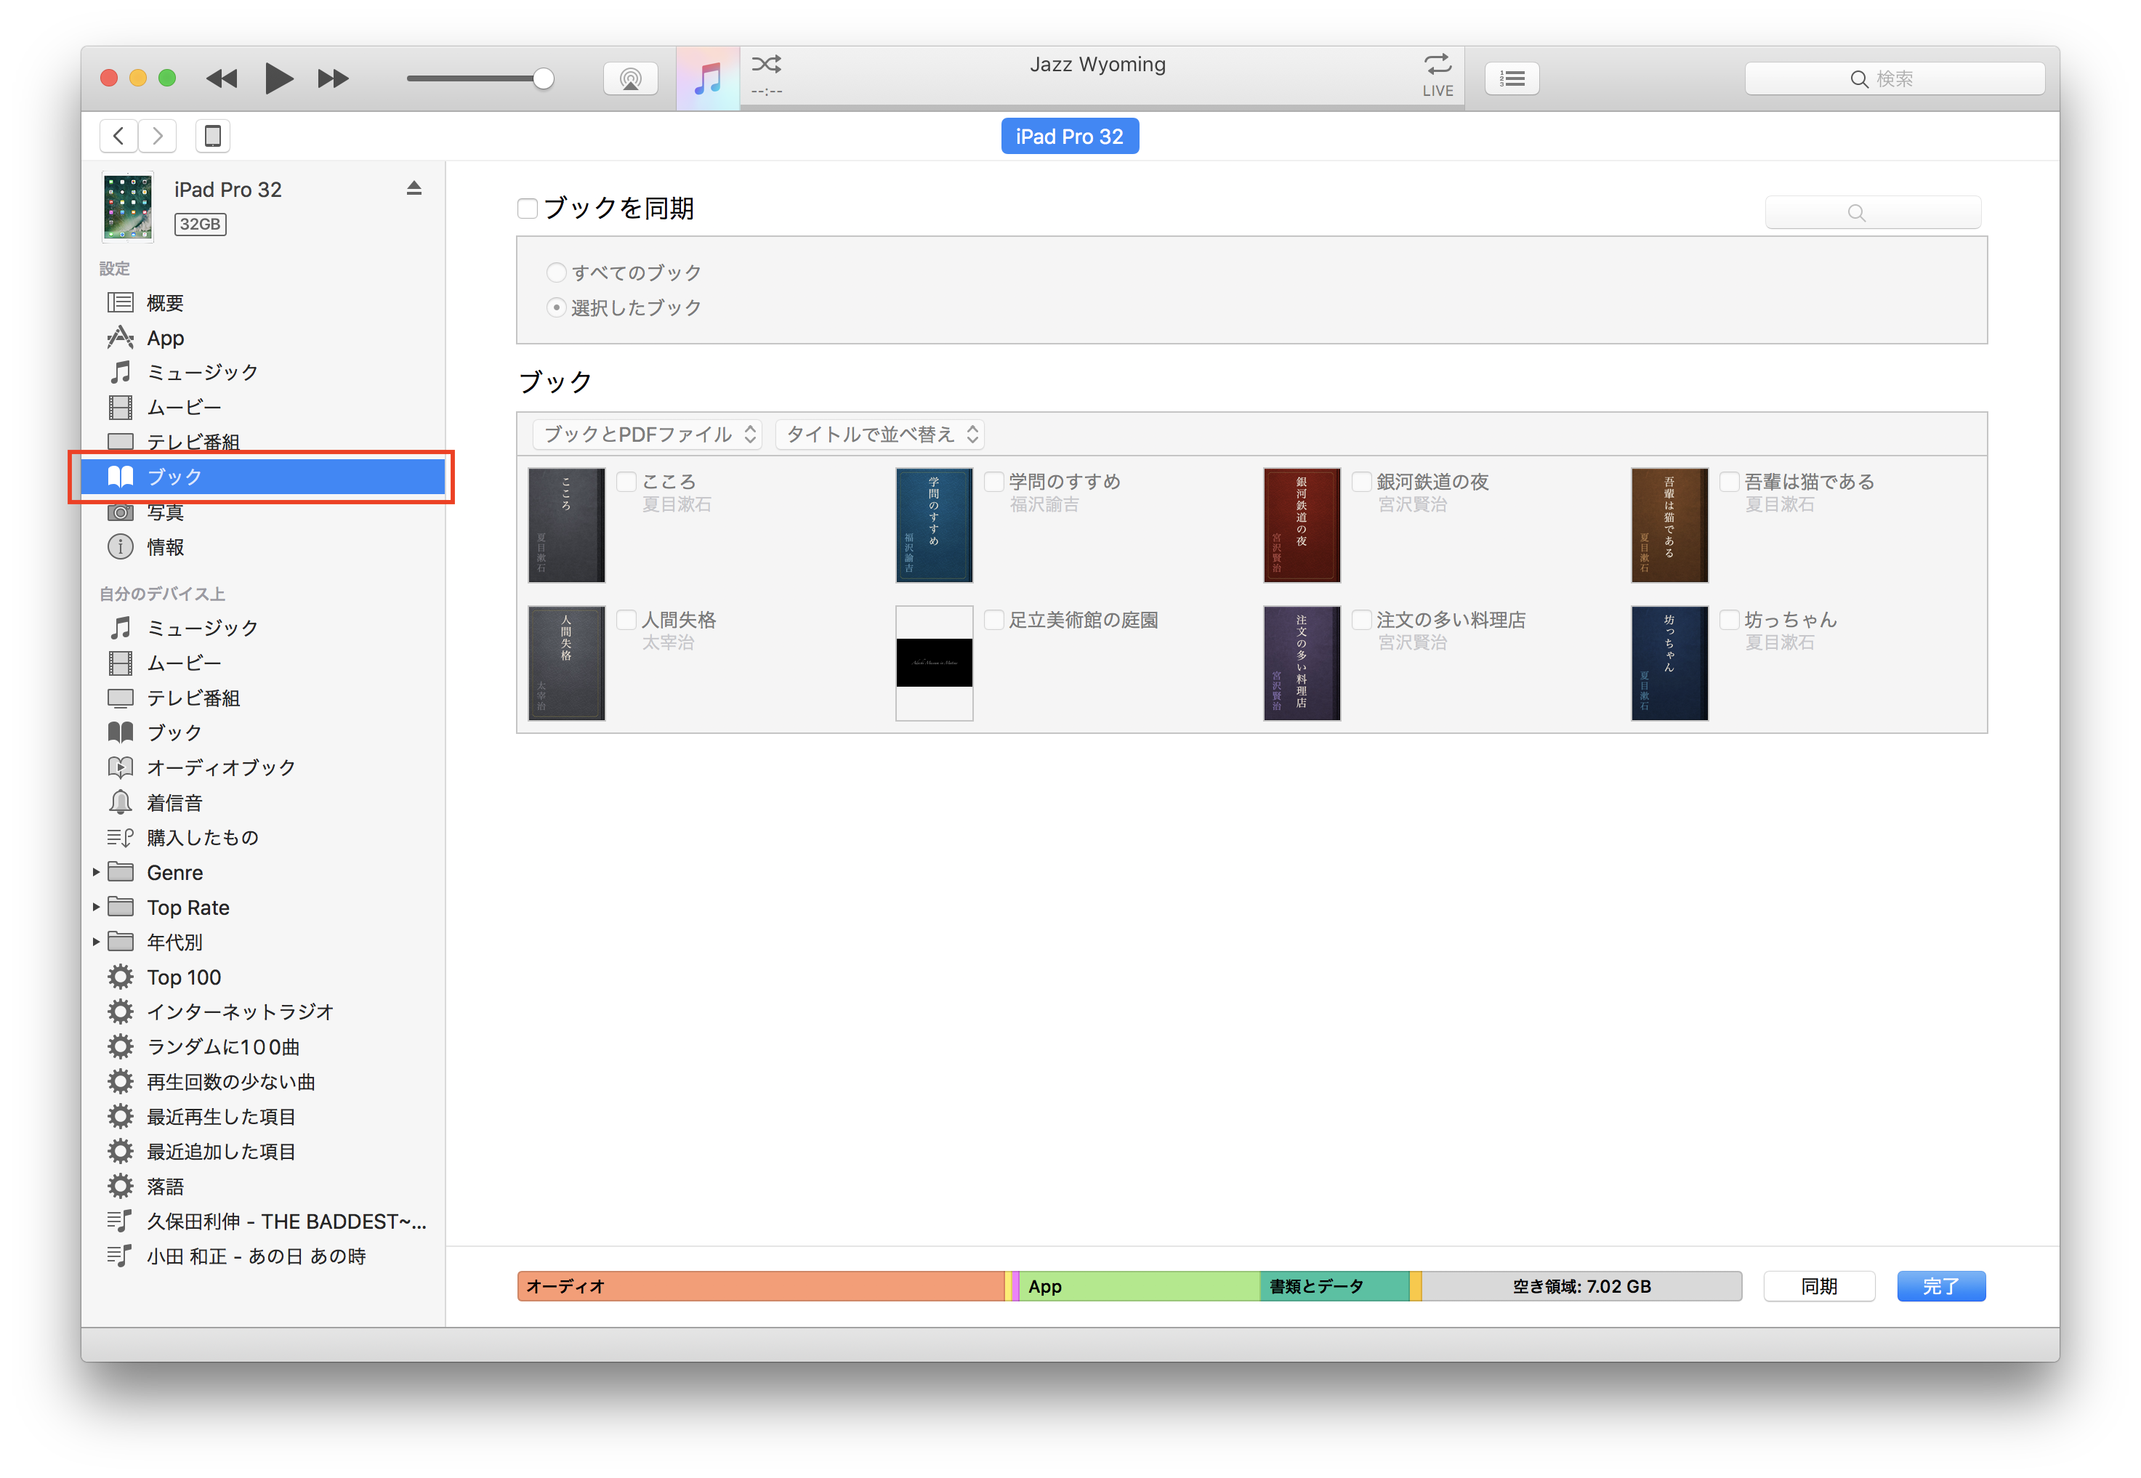Viewport: 2141px width, 1478px height.
Task: Toggle the shuffle icon
Action: tap(766, 64)
